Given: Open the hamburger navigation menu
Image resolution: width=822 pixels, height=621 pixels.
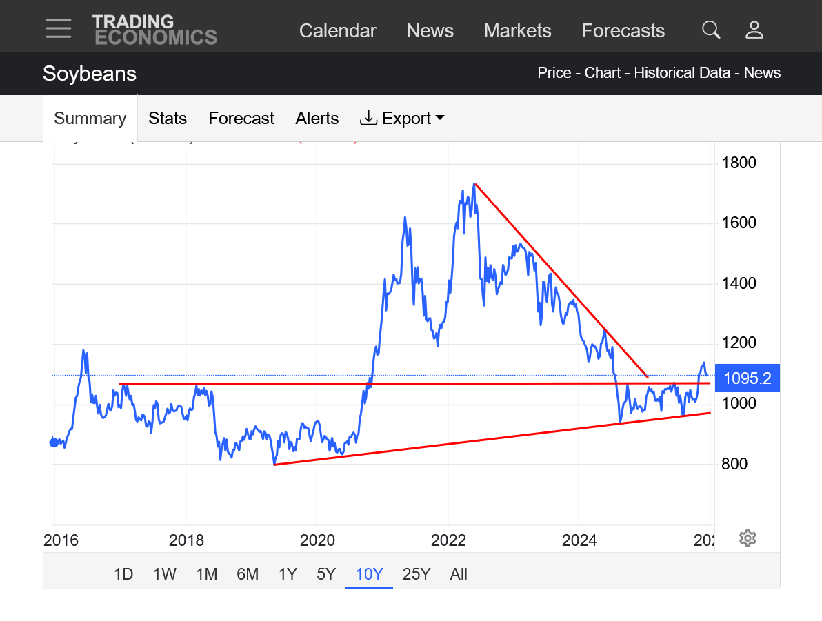Looking at the screenshot, I should [x=59, y=28].
